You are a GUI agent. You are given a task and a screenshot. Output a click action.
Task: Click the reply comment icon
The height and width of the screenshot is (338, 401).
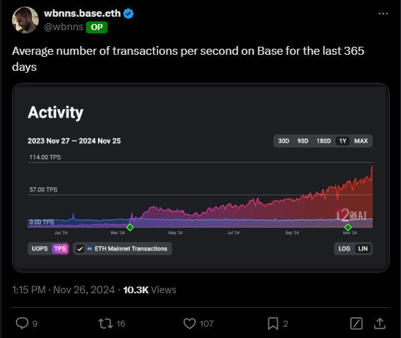tap(22, 323)
